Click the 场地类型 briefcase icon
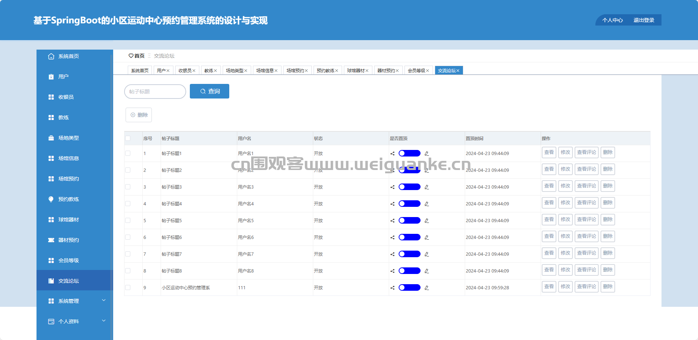The height and width of the screenshot is (340, 698). (x=51, y=138)
